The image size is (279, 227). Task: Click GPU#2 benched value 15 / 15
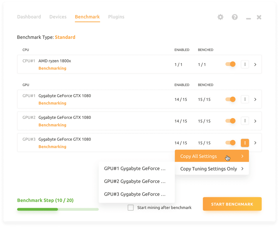[x=204, y=121]
